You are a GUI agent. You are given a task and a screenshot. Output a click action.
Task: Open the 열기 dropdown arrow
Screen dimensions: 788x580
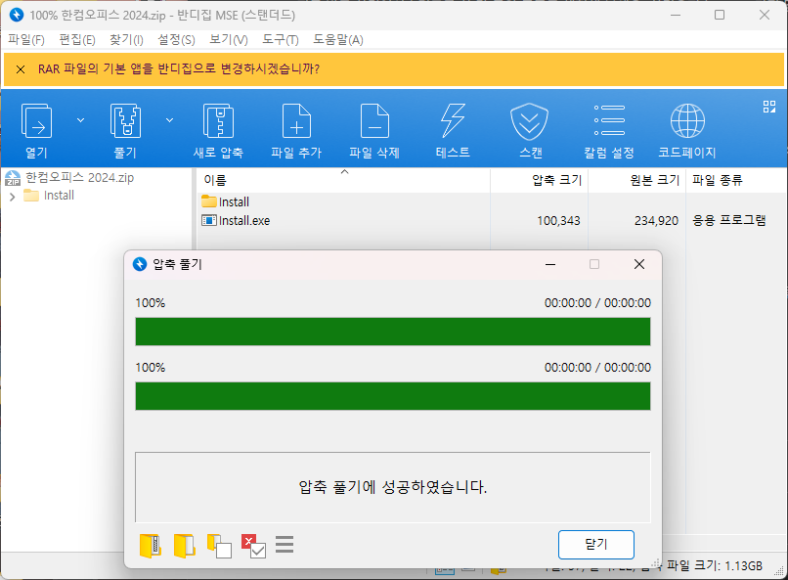tap(80, 120)
